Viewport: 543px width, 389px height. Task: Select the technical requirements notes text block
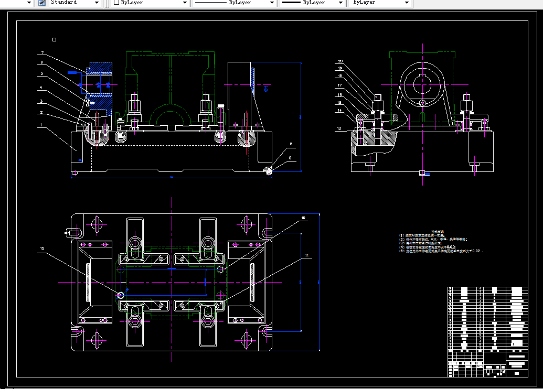441,242
